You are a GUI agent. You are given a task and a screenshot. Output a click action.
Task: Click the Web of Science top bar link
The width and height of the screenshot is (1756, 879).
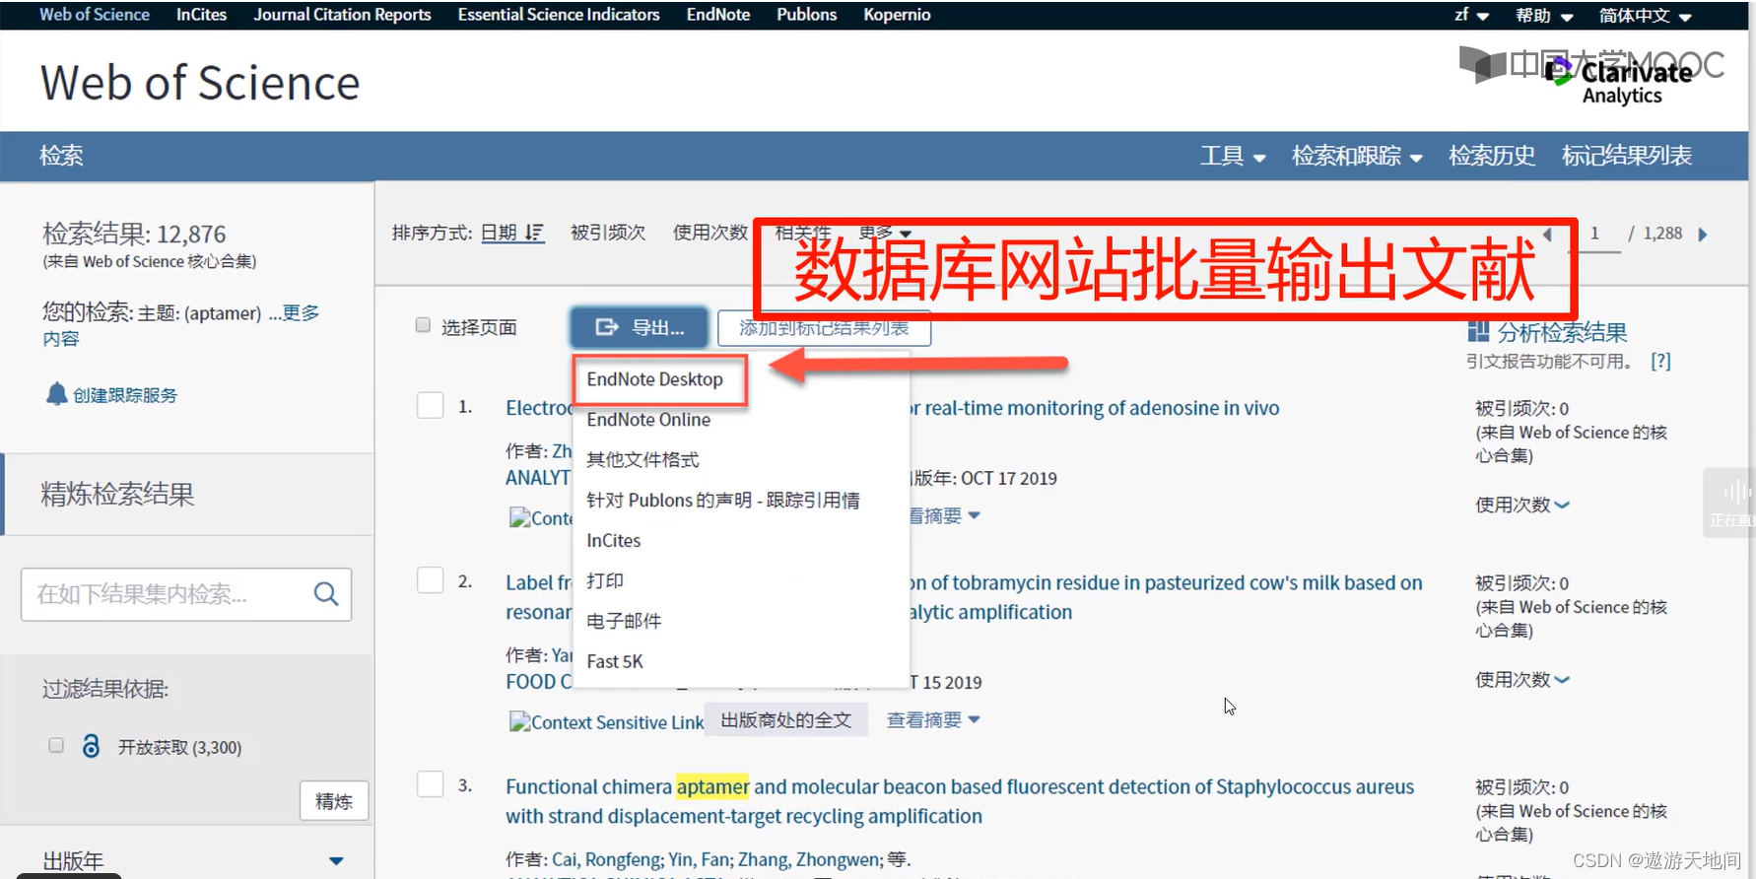(95, 15)
